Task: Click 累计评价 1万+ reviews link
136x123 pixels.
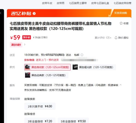Action: (x=103, y=38)
